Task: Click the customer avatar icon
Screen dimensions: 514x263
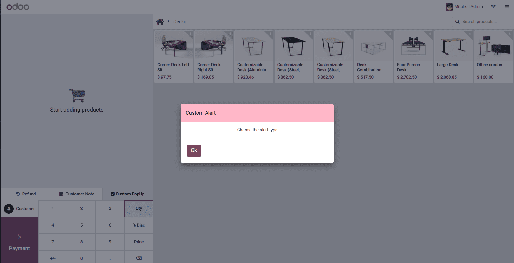Action: (x=9, y=209)
